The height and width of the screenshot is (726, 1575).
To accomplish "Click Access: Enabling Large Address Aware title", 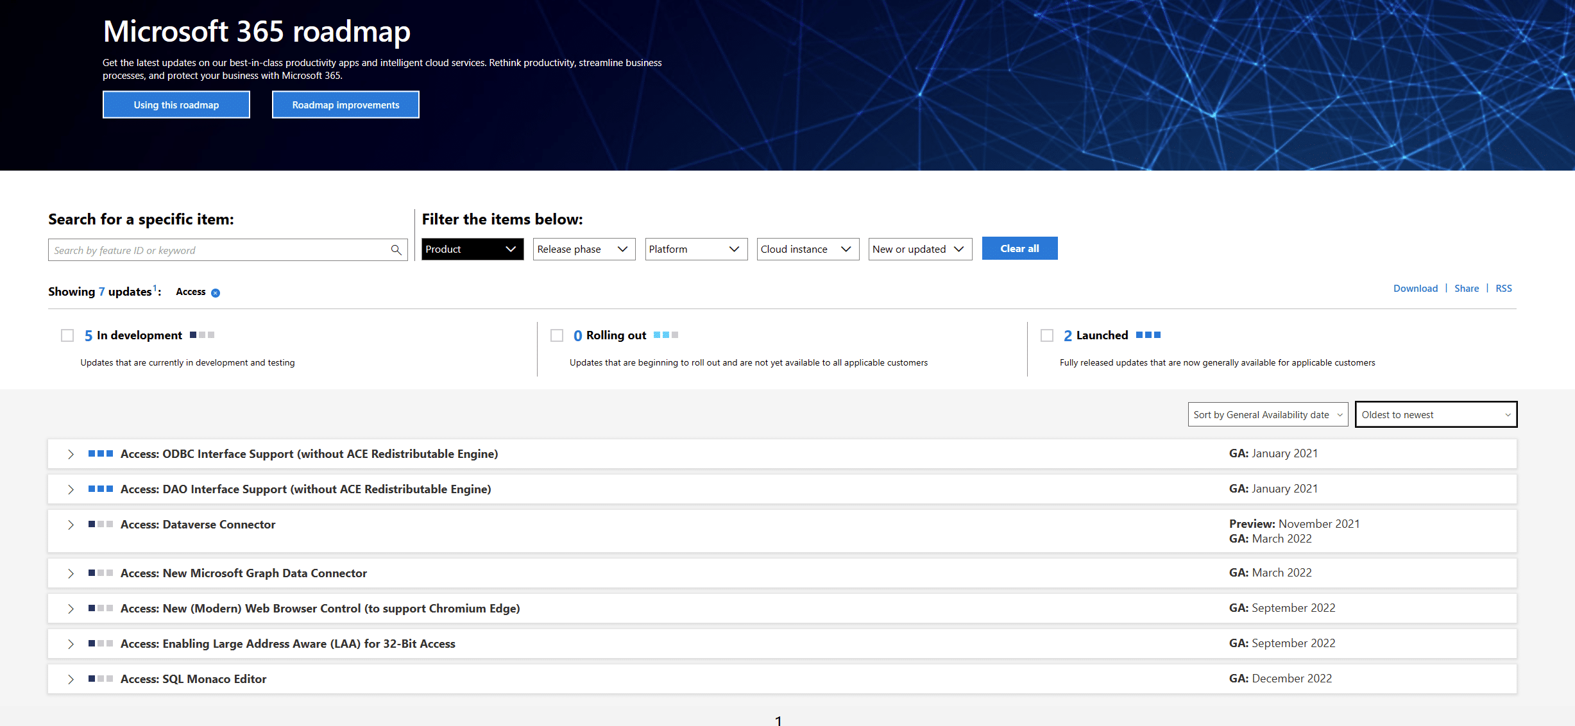I will point(287,643).
